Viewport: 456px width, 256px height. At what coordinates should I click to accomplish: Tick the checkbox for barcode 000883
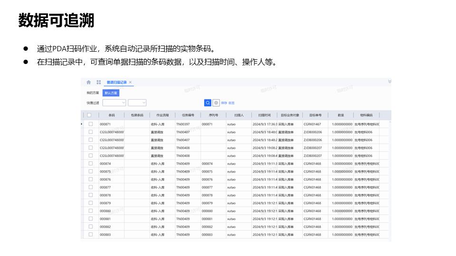91,235
